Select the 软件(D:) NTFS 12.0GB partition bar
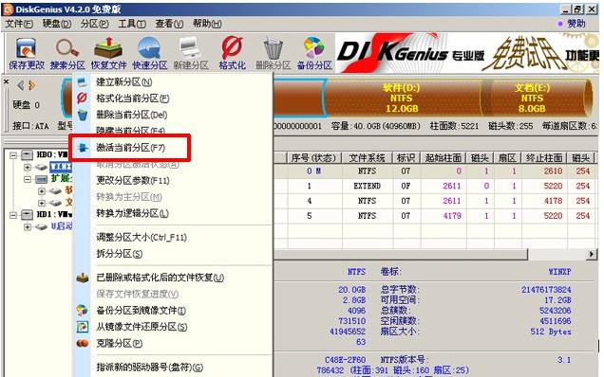The width and height of the screenshot is (604, 377). [402, 98]
